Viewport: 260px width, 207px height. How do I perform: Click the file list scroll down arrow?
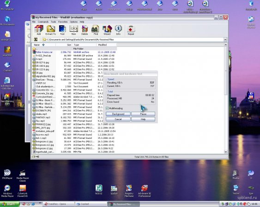pos(225,152)
